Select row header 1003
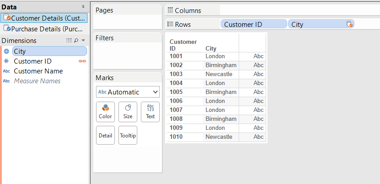 176,74
